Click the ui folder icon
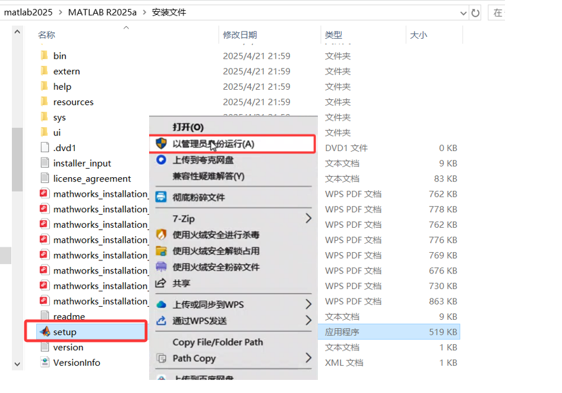 pyautogui.click(x=45, y=133)
